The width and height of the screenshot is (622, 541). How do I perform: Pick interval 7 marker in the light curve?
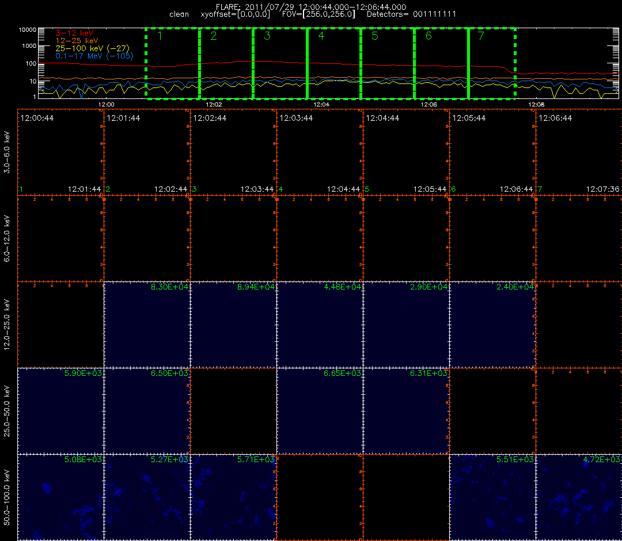(481, 36)
